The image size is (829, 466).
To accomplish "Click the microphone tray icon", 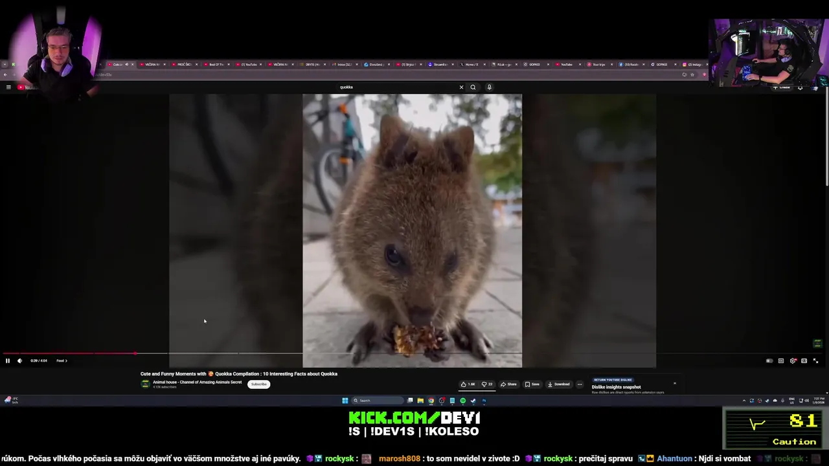I will (x=783, y=401).
